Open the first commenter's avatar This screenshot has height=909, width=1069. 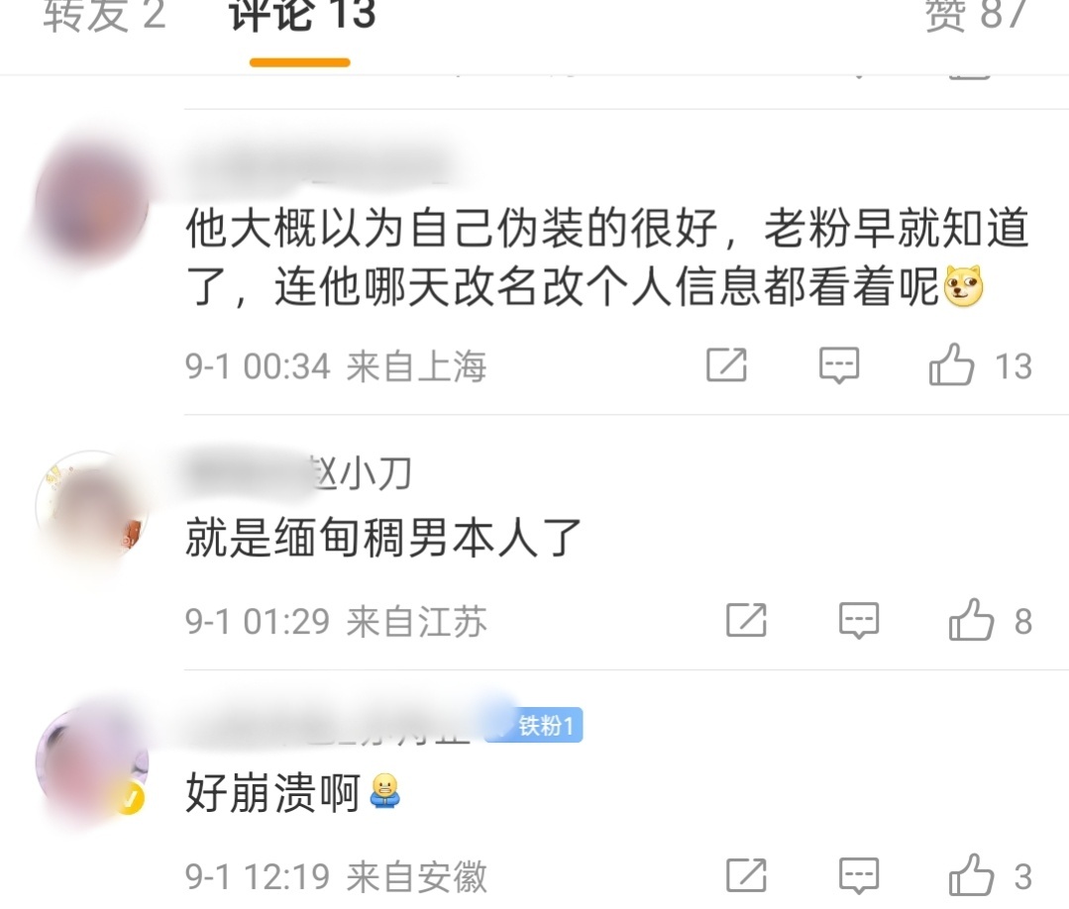pos(92,203)
